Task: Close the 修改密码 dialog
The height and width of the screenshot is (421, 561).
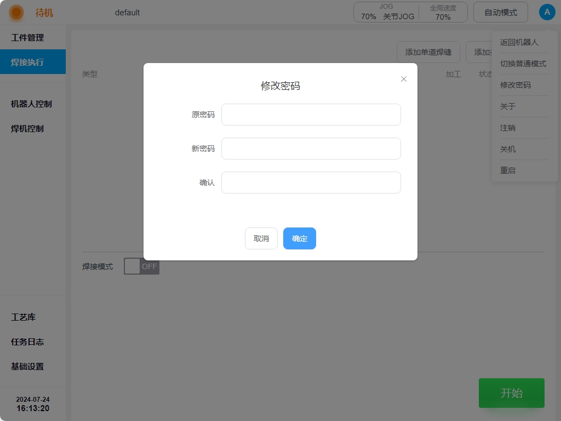Action: pos(404,79)
